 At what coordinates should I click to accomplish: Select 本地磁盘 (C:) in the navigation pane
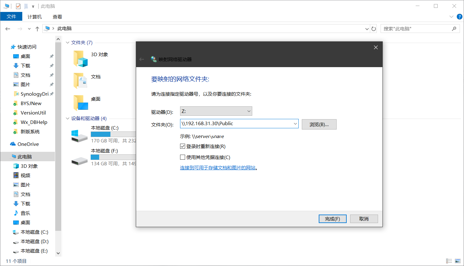[35, 232]
